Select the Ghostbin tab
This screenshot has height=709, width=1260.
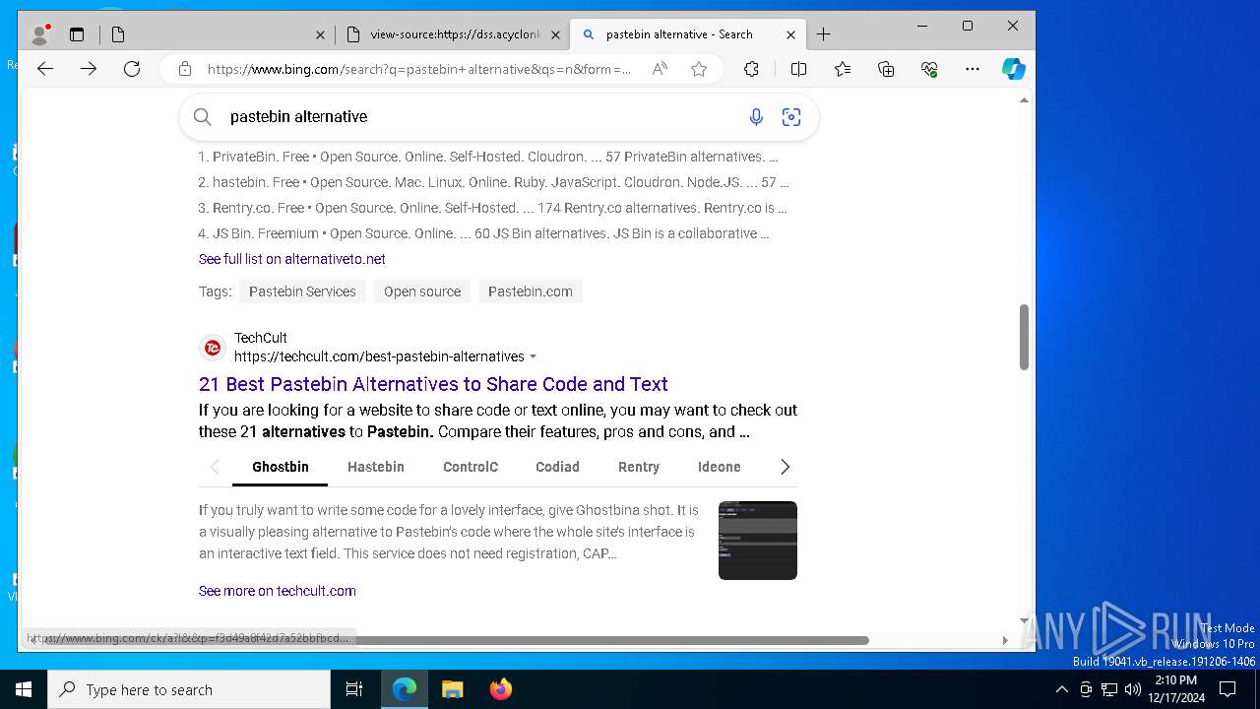(x=280, y=467)
